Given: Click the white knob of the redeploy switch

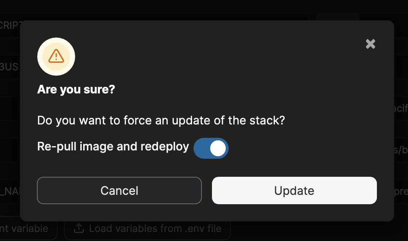Looking at the screenshot, I should tap(218, 148).
